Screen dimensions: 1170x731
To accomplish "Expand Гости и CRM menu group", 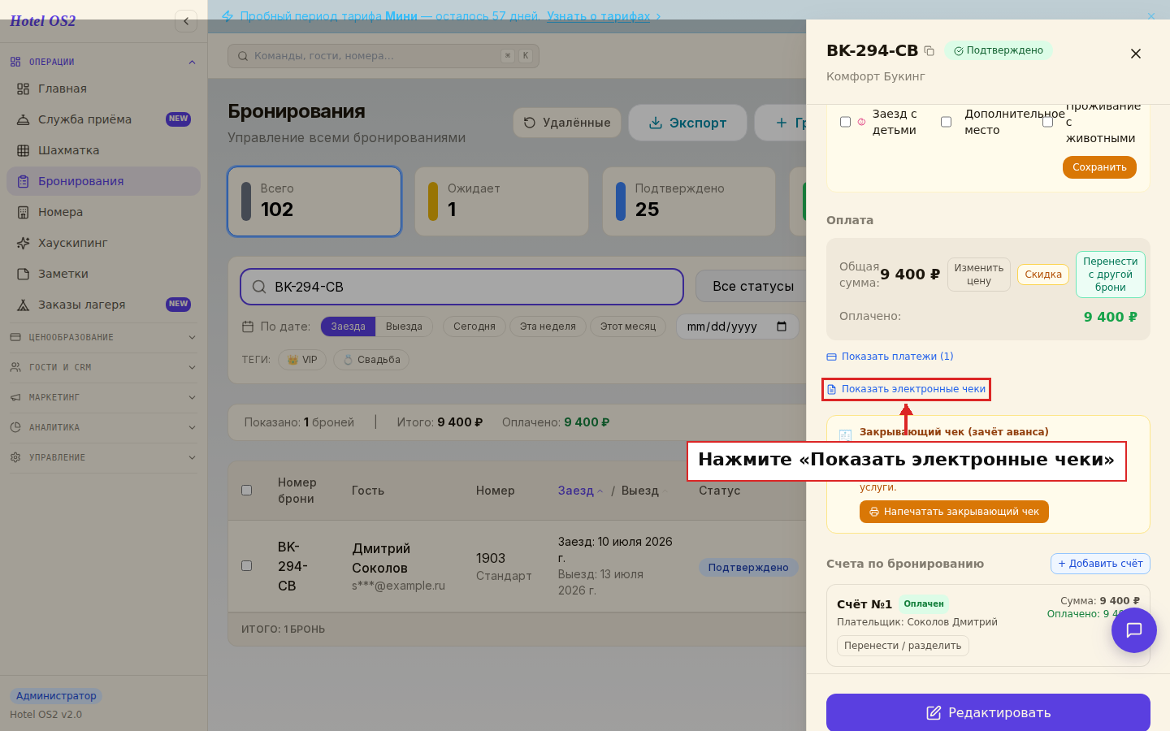I will pos(103,367).
